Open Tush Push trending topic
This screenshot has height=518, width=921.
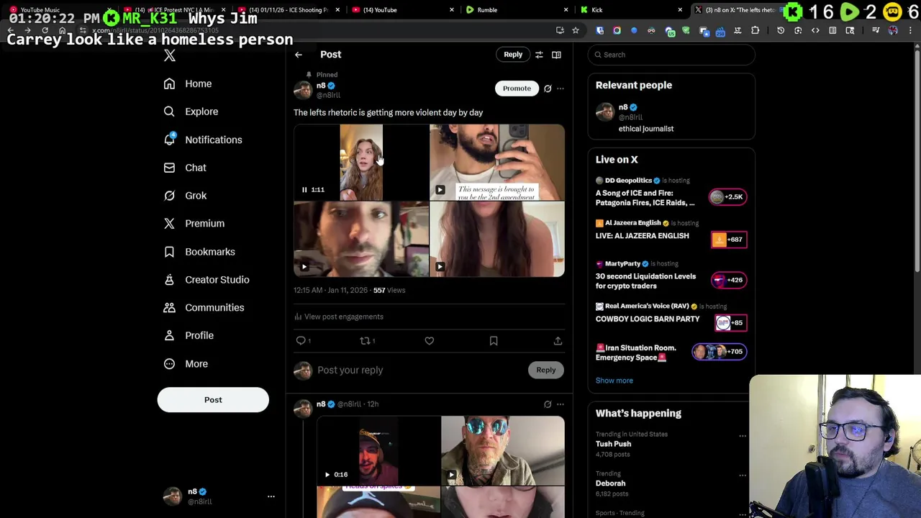(x=614, y=444)
